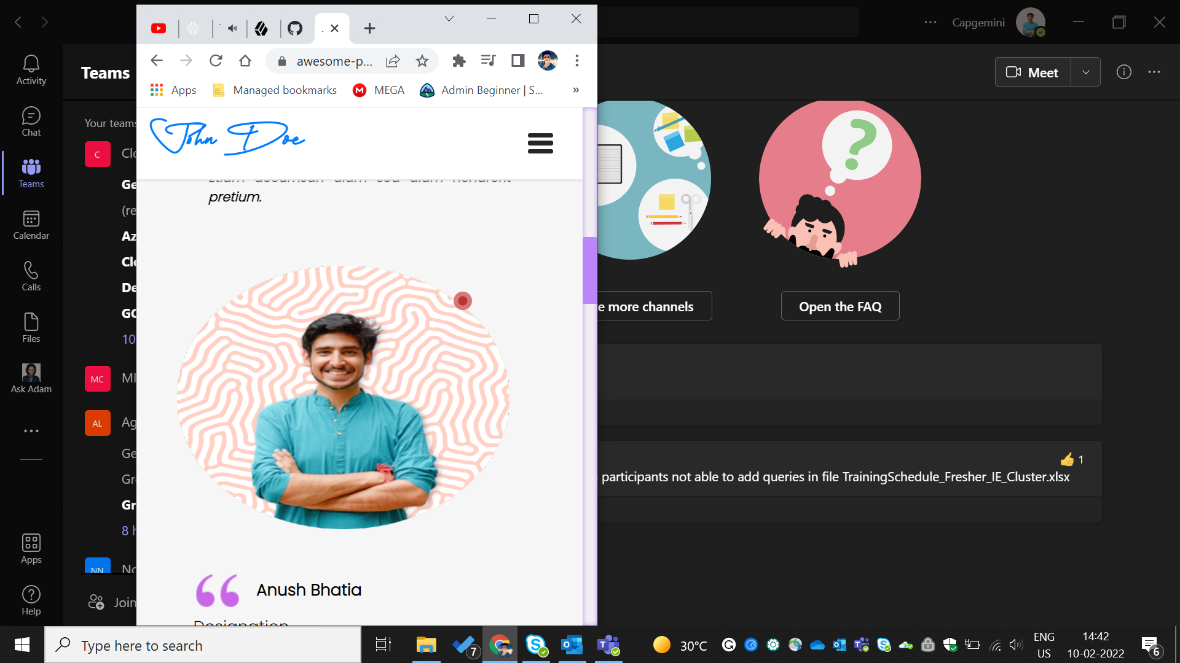Image resolution: width=1180 pixels, height=663 pixels.
Task: Switch to the YouTube pinned tab
Action: point(159,28)
